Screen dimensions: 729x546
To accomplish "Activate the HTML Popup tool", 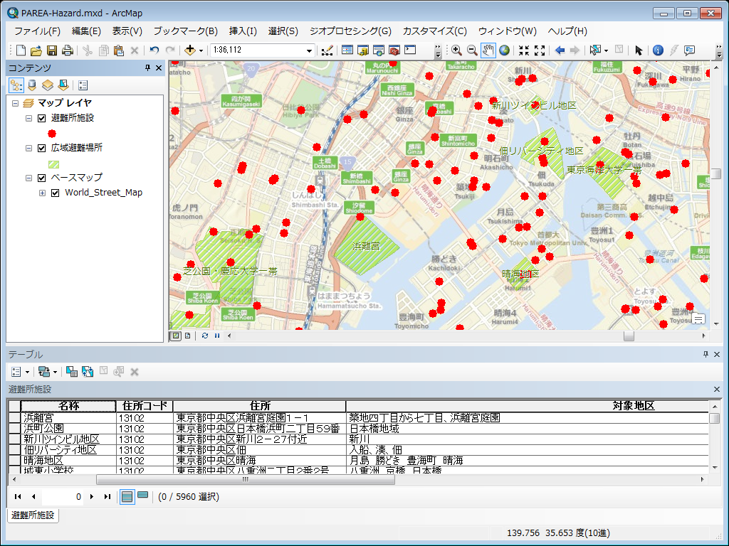I will 689,50.
